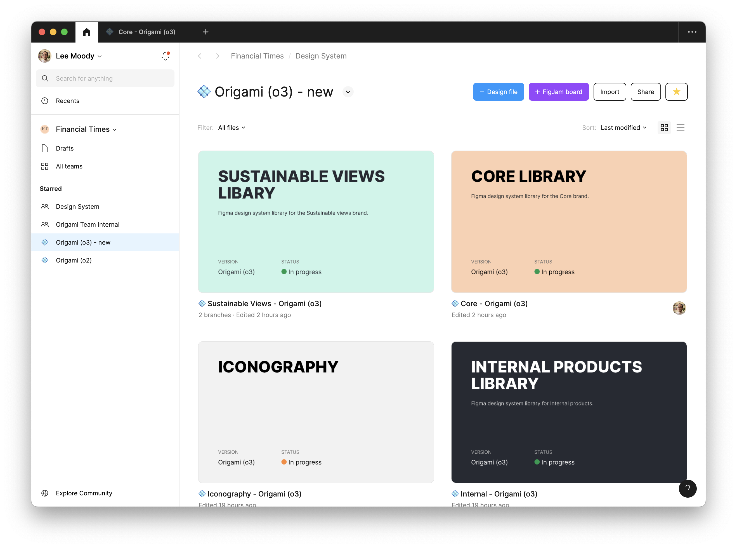Click the search magnifier icon
This screenshot has height=548, width=737.
tap(45, 78)
